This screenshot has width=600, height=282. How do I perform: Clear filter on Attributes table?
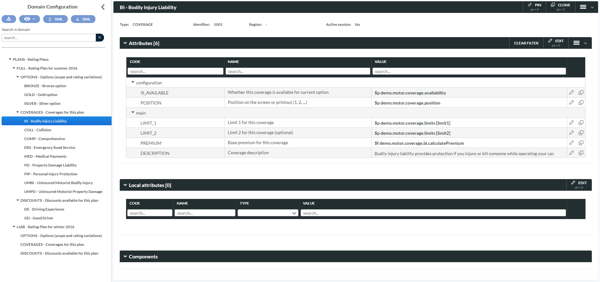coord(526,43)
